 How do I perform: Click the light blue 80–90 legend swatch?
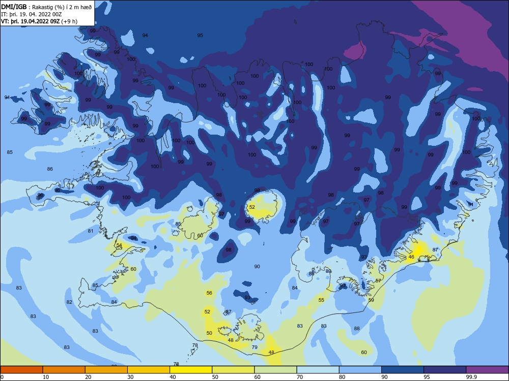(x=360, y=370)
